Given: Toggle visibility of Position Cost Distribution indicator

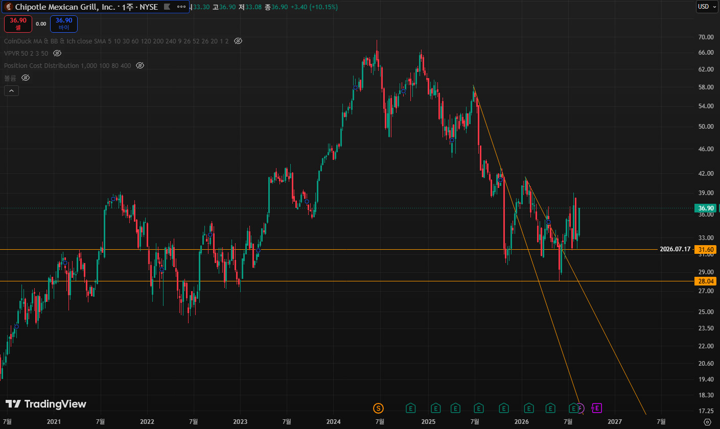Looking at the screenshot, I should (140, 65).
